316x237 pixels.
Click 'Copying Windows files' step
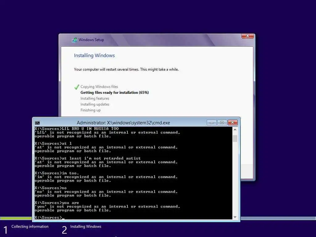(x=99, y=87)
